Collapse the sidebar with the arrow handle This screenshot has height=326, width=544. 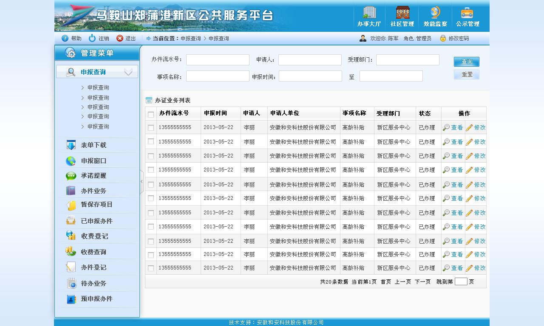click(x=142, y=182)
